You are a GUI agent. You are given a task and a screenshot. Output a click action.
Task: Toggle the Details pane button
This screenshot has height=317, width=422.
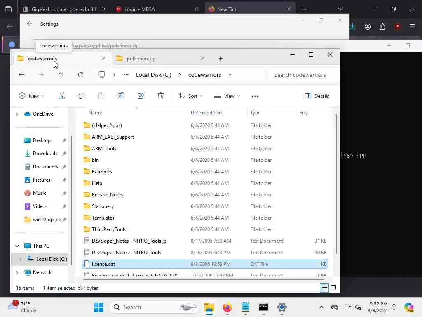317,96
